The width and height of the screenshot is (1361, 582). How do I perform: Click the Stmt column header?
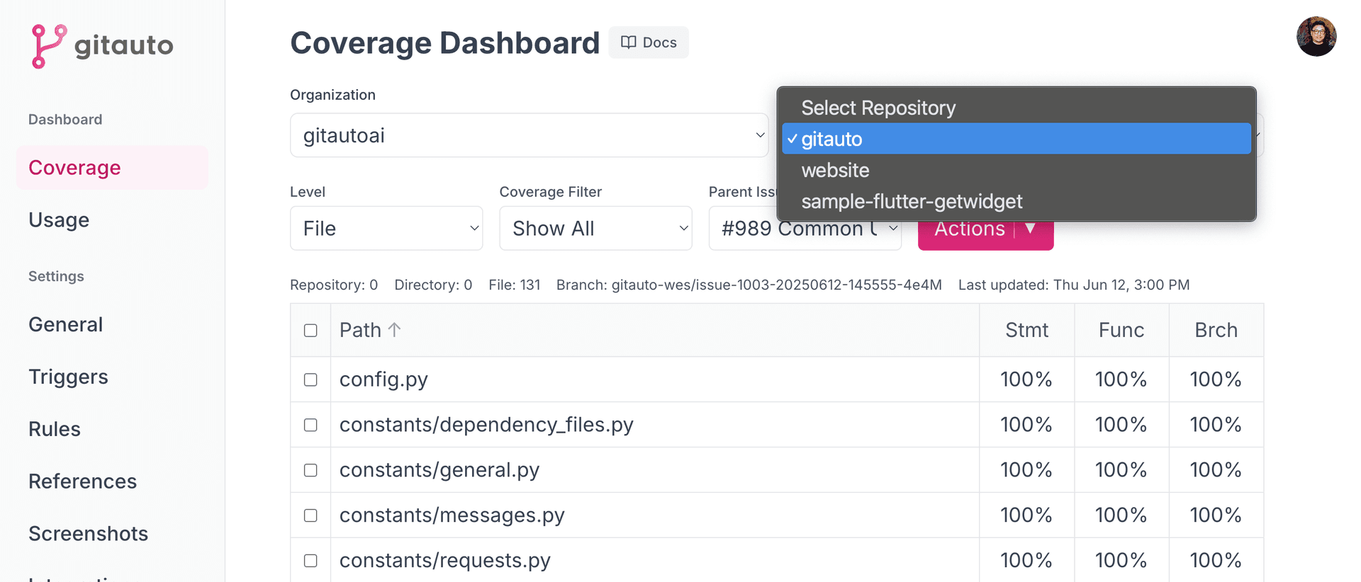pos(1026,330)
